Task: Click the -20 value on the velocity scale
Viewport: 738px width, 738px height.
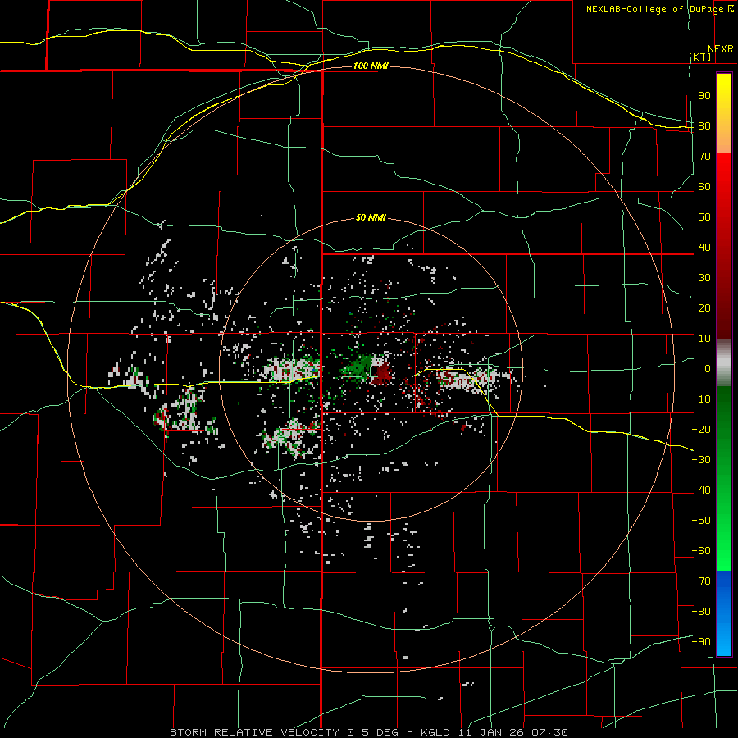Action: click(x=701, y=430)
